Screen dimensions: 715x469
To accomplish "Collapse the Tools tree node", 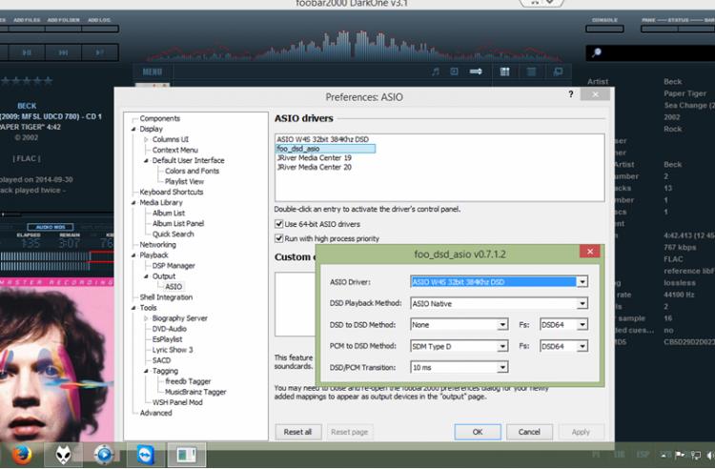I will [x=133, y=308].
